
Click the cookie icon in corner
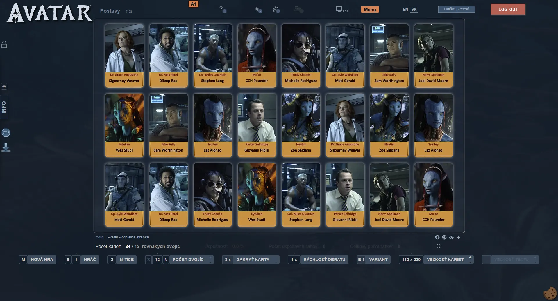pyautogui.click(x=550, y=293)
